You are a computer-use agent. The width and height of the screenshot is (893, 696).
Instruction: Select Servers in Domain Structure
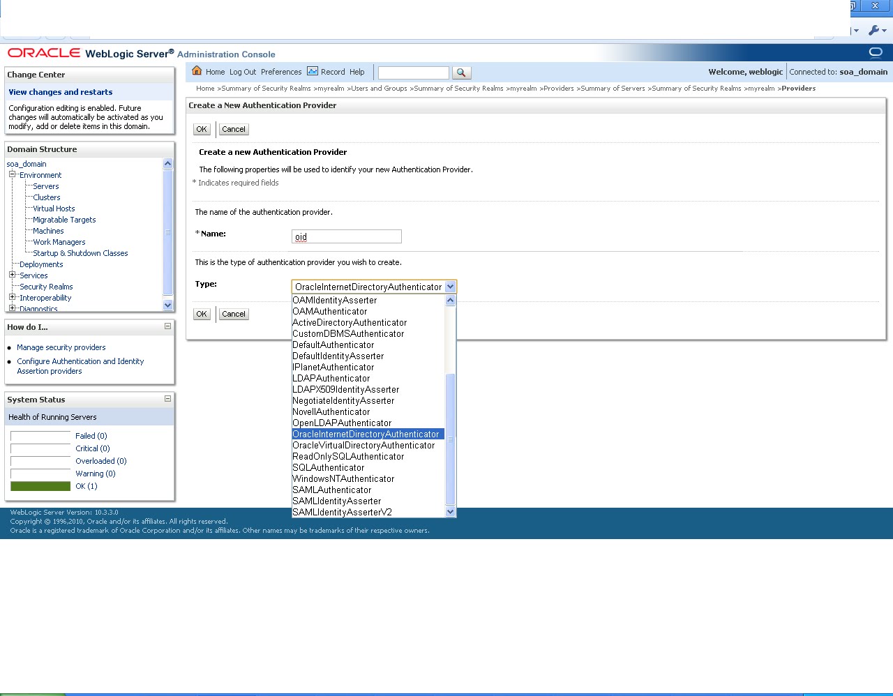[46, 186]
